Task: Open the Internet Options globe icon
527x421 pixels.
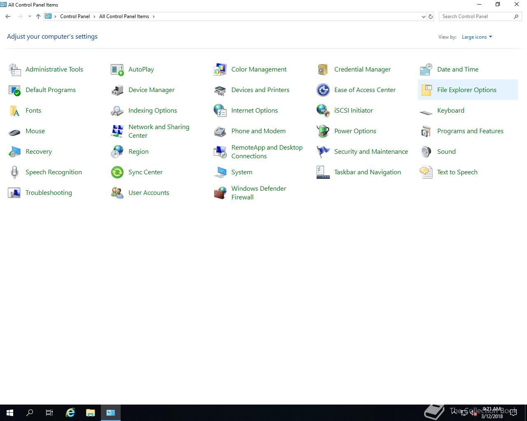Action: pyautogui.click(x=220, y=111)
